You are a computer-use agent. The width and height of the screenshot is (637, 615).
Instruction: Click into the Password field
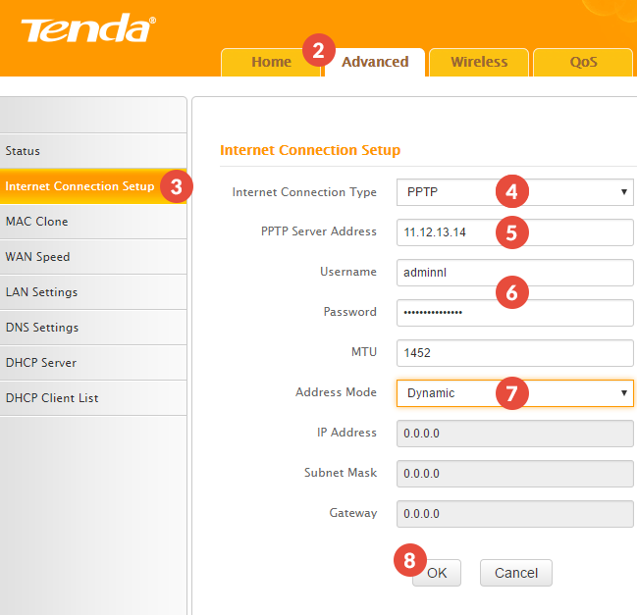pyautogui.click(x=514, y=313)
